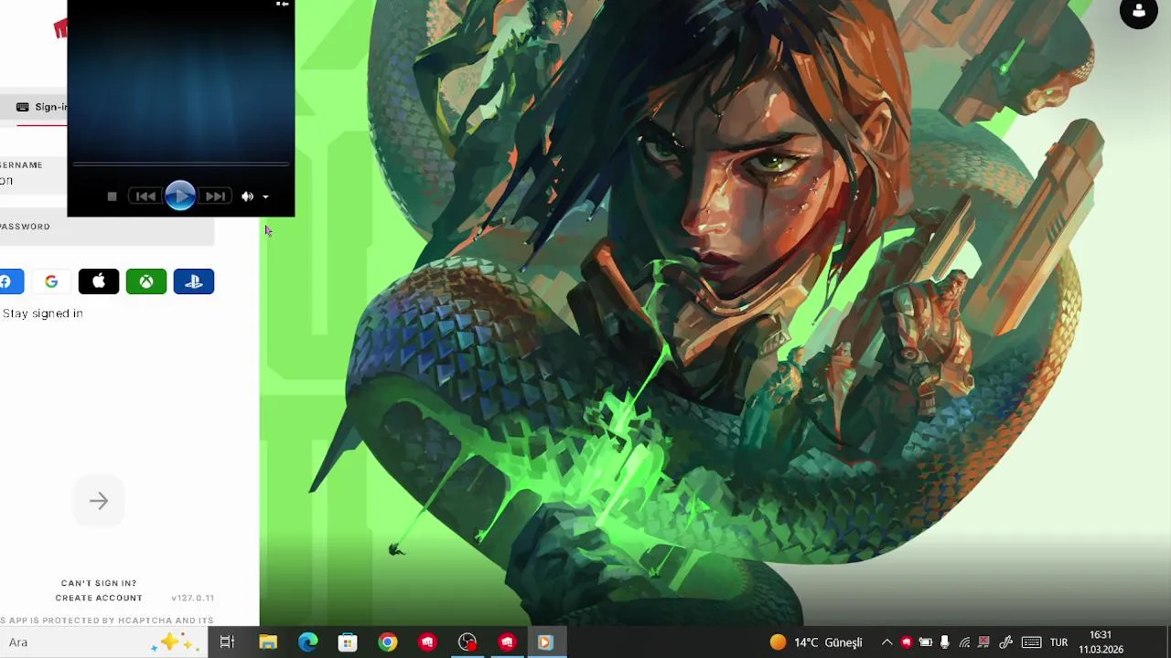Open Microsoft Store from the taskbar
Screen dimensions: 1171x658
tap(348, 642)
